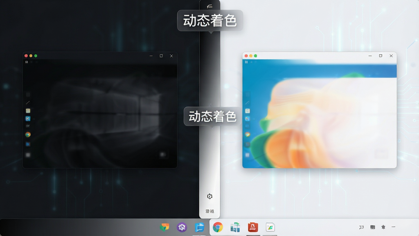Open Chrome icon inside the light window
The image size is (419, 236).
[x=248, y=134]
